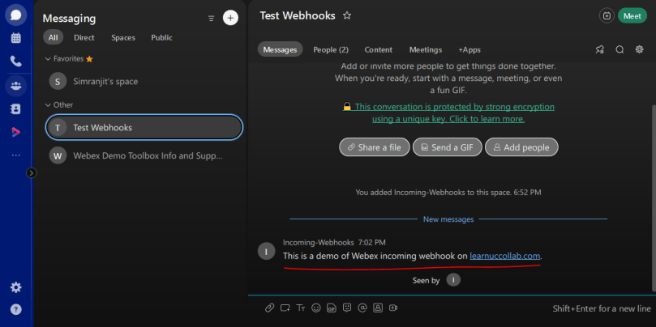
Task: Open the Teams icon in left sidebar
Action: [16, 86]
